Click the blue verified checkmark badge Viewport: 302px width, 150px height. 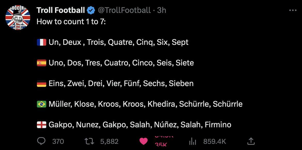click(91, 10)
